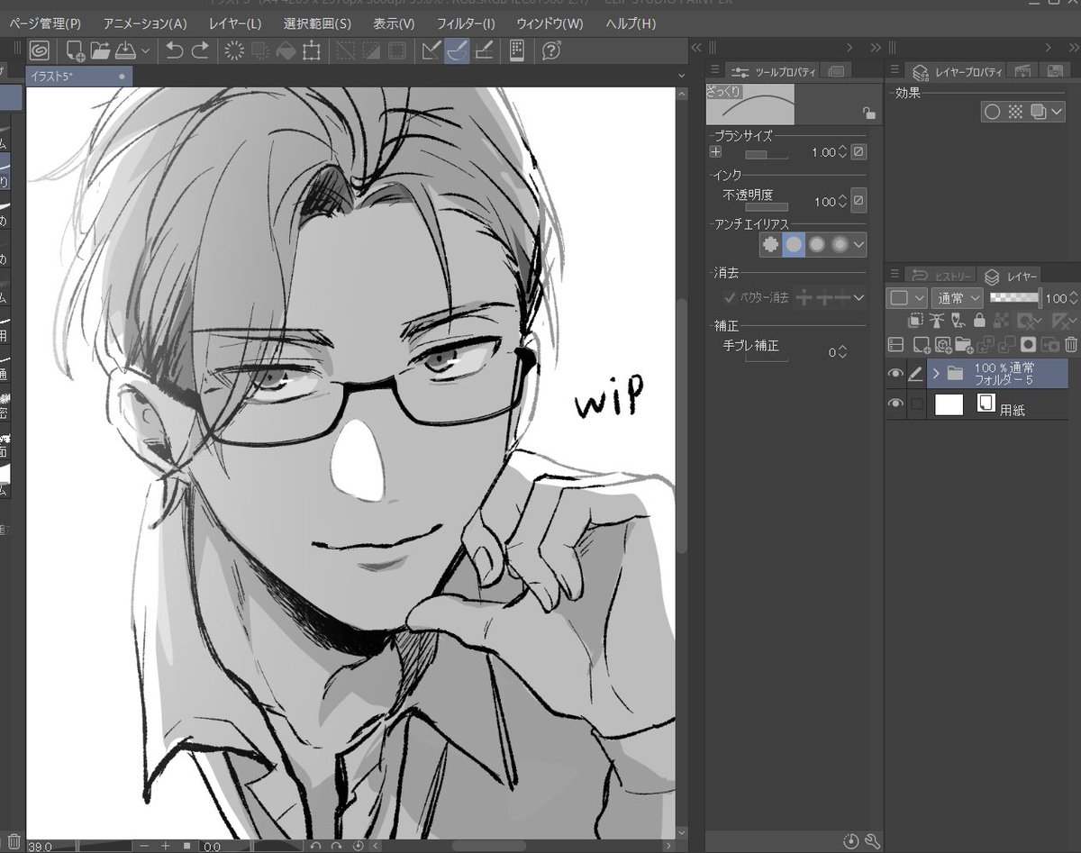Open brush size dynamics settings button
Screen dimensions: 1081x853
[x=859, y=152]
